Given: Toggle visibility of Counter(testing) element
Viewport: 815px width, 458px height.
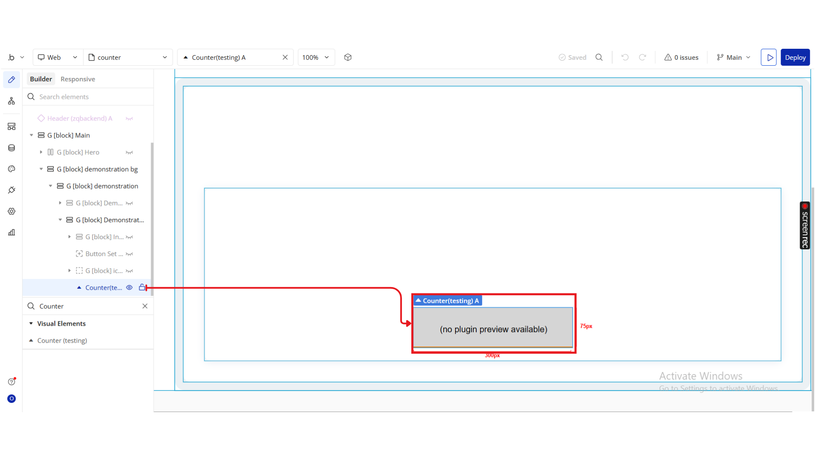Looking at the screenshot, I should [129, 288].
